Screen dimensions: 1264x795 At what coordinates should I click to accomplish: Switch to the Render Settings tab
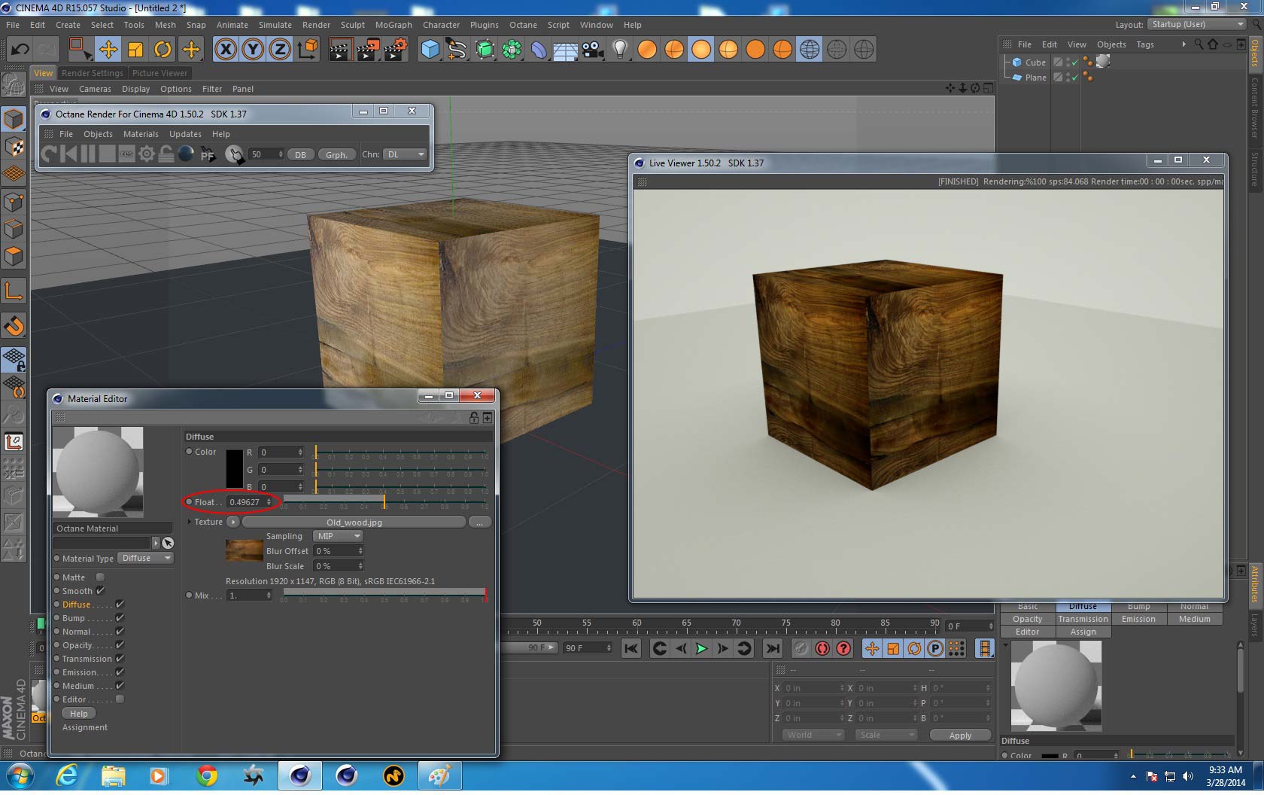click(92, 73)
